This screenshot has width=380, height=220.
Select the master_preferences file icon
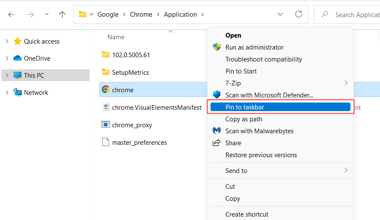(106, 142)
